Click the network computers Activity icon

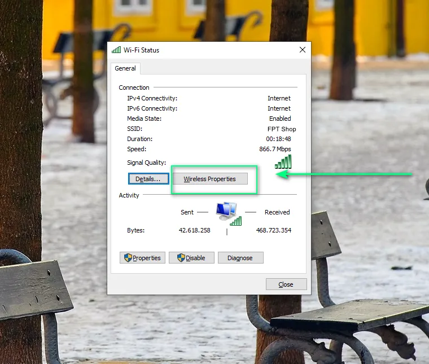tap(228, 213)
